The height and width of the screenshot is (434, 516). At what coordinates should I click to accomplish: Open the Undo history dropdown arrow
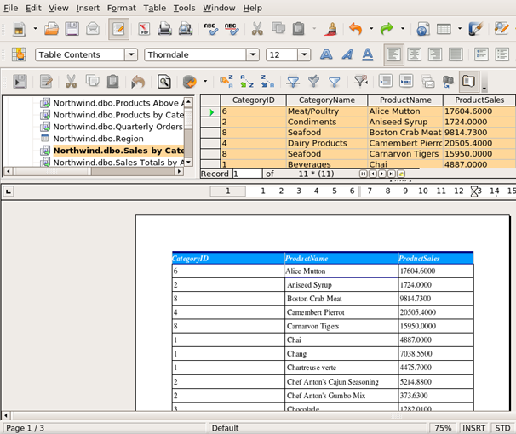click(371, 29)
